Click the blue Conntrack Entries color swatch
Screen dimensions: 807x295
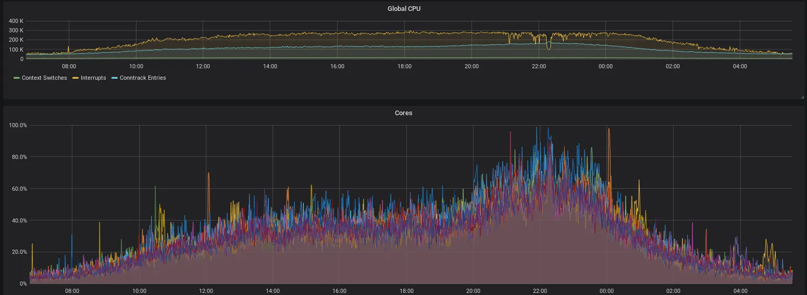115,78
